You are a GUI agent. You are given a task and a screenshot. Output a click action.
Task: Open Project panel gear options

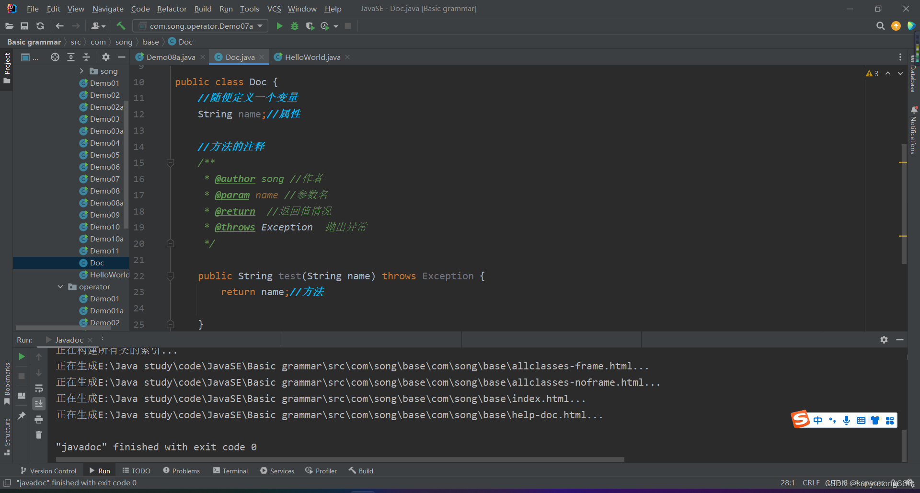tap(106, 57)
